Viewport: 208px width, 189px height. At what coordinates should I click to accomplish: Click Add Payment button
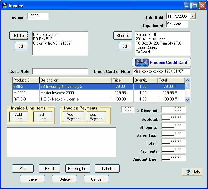coord(73,116)
